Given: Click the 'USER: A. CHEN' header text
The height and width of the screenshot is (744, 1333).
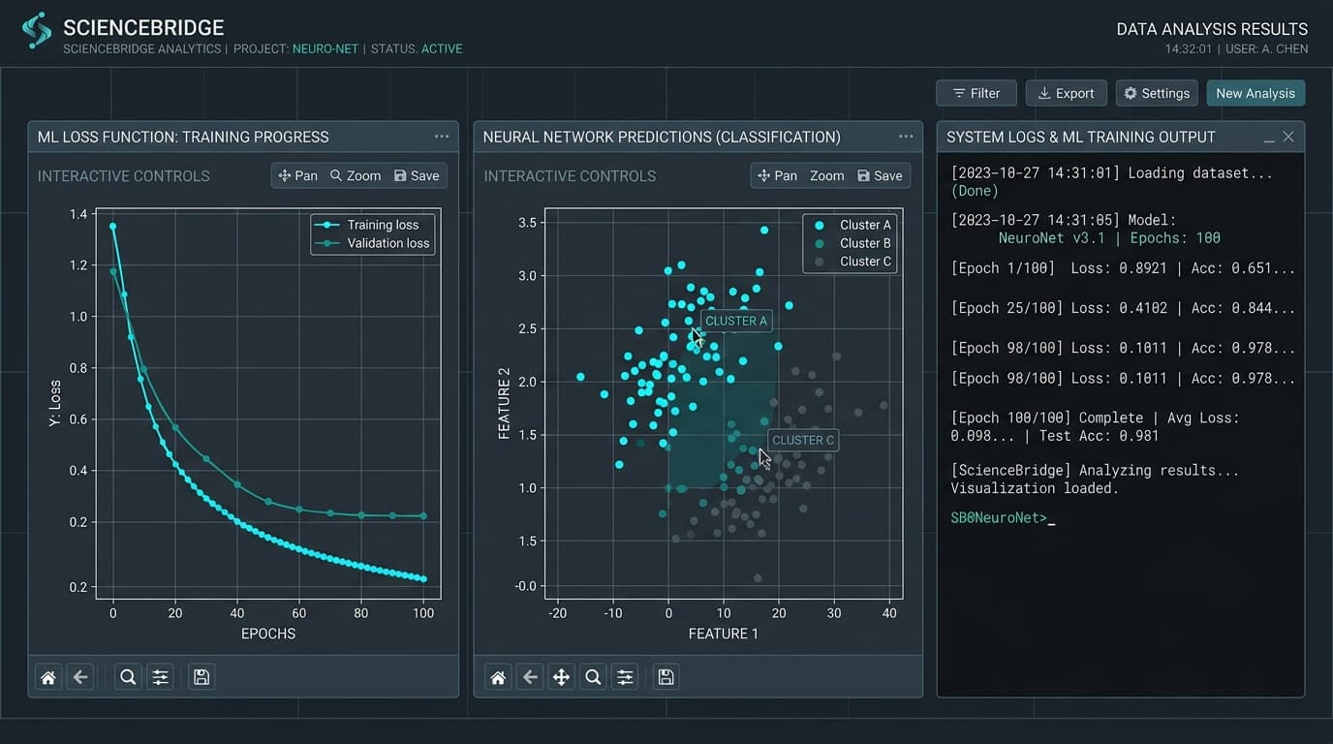Looking at the screenshot, I should click(x=1266, y=48).
